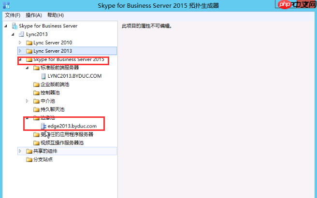Click the 共享的组件 folder icon
Viewport: 317px width, 198px height.
(x=29, y=151)
